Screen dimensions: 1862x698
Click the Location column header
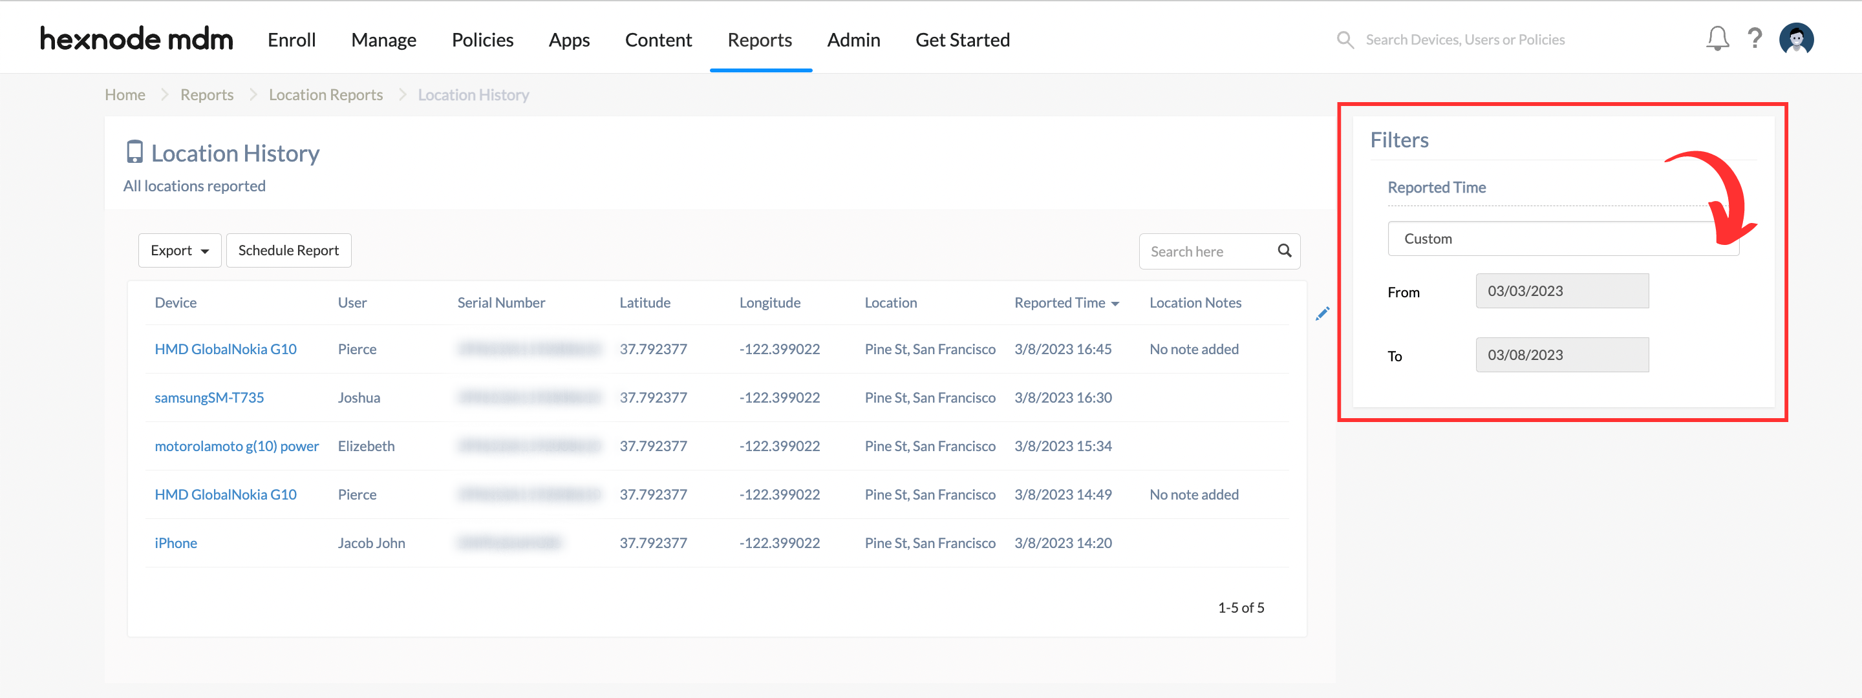pos(890,302)
